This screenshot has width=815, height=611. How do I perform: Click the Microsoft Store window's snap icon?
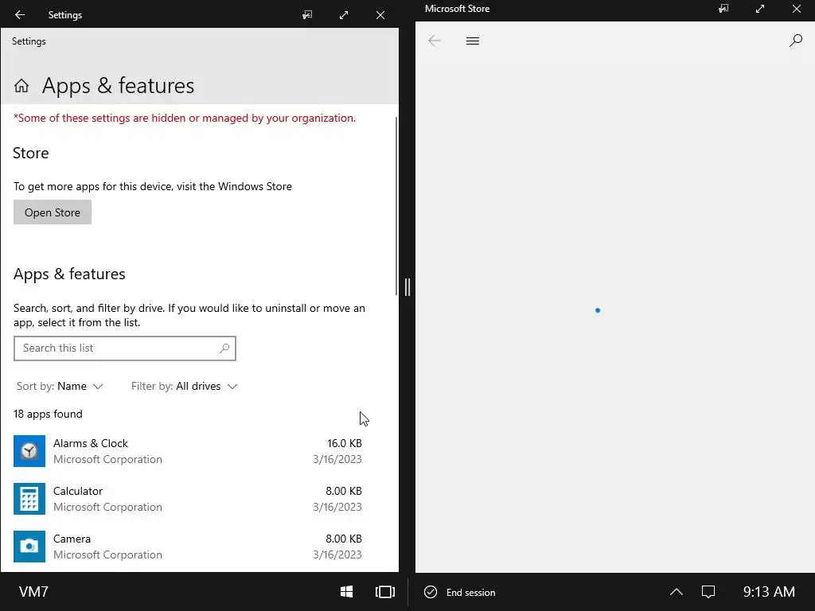(x=723, y=8)
